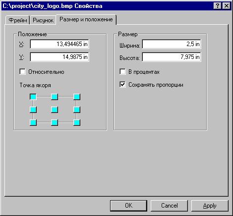Select the middle-right anchor point
This screenshot has width=233, height=216.
[77, 109]
